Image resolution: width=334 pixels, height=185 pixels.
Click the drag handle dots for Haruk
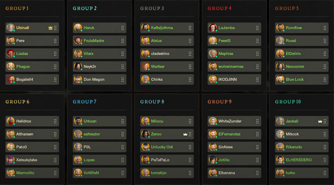tap(123, 28)
